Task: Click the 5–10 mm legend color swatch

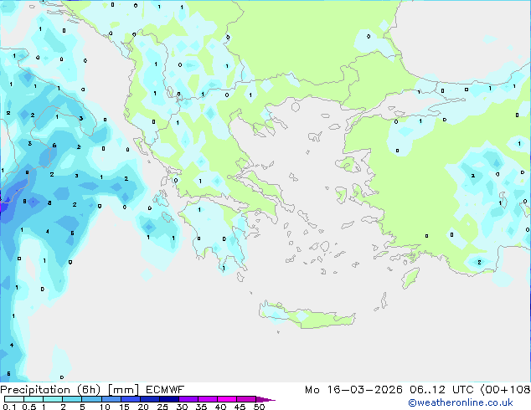Action: (x=91, y=399)
